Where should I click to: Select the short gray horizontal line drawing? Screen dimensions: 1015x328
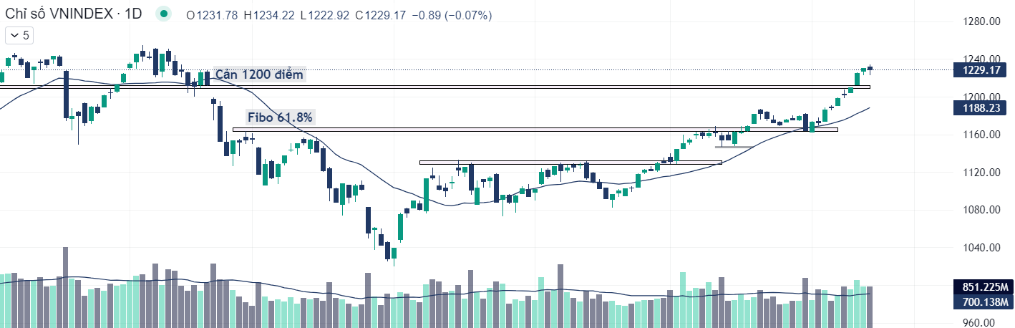tap(734, 148)
